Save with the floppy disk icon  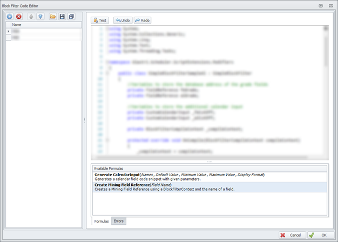62,17
